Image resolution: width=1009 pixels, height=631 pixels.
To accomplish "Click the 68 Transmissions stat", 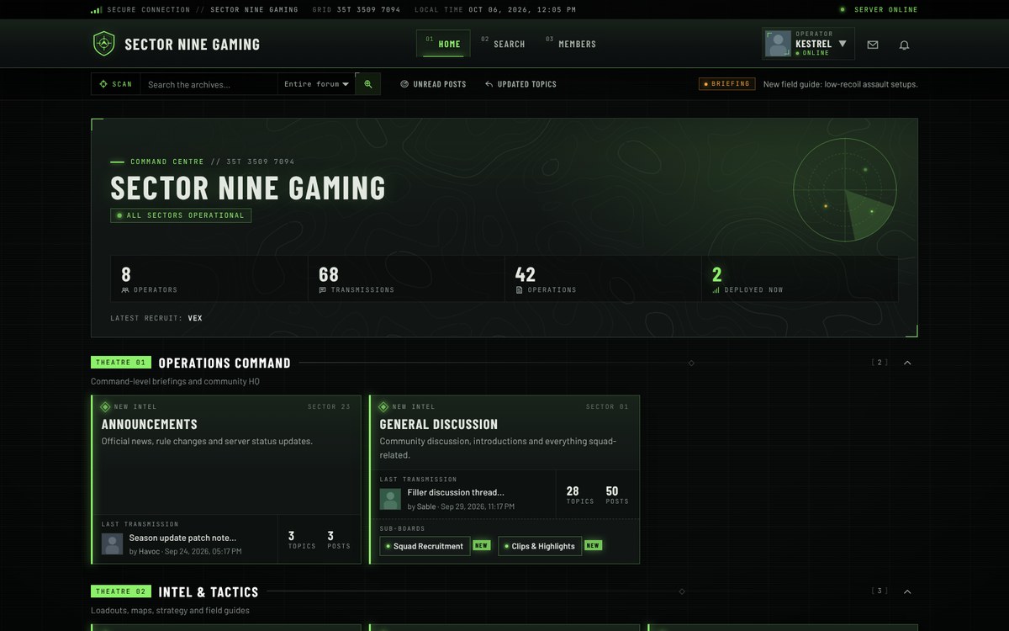I will pyautogui.click(x=406, y=278).
